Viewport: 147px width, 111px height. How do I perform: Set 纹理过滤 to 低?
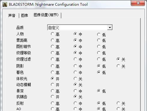pyautogui.click(x=99, y=59)
